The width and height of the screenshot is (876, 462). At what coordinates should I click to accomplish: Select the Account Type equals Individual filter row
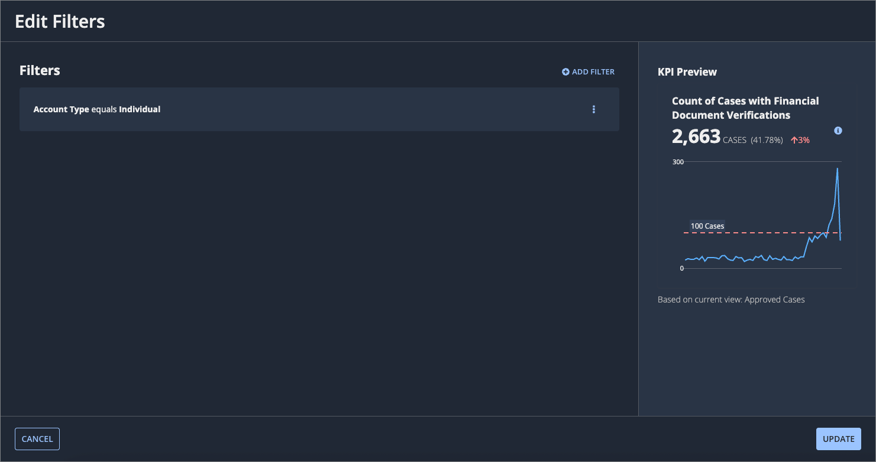tap(319, 109)
